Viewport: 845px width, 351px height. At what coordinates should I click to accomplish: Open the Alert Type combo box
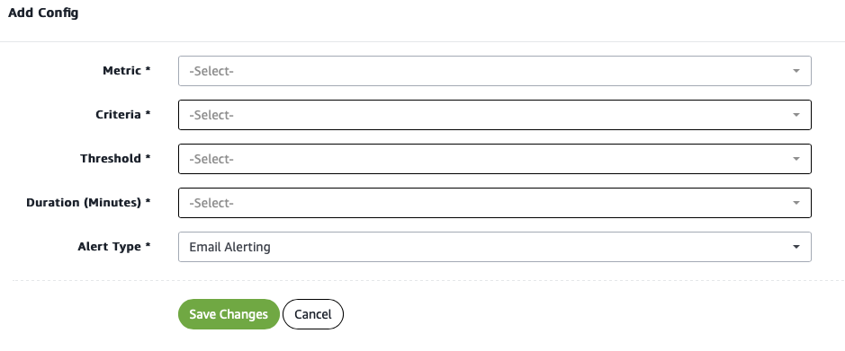point(495,247)
